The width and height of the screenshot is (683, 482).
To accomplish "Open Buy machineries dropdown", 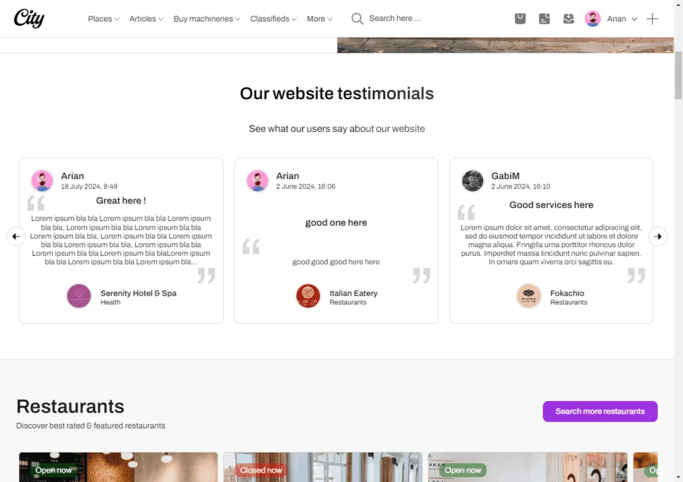I will 207,19.
